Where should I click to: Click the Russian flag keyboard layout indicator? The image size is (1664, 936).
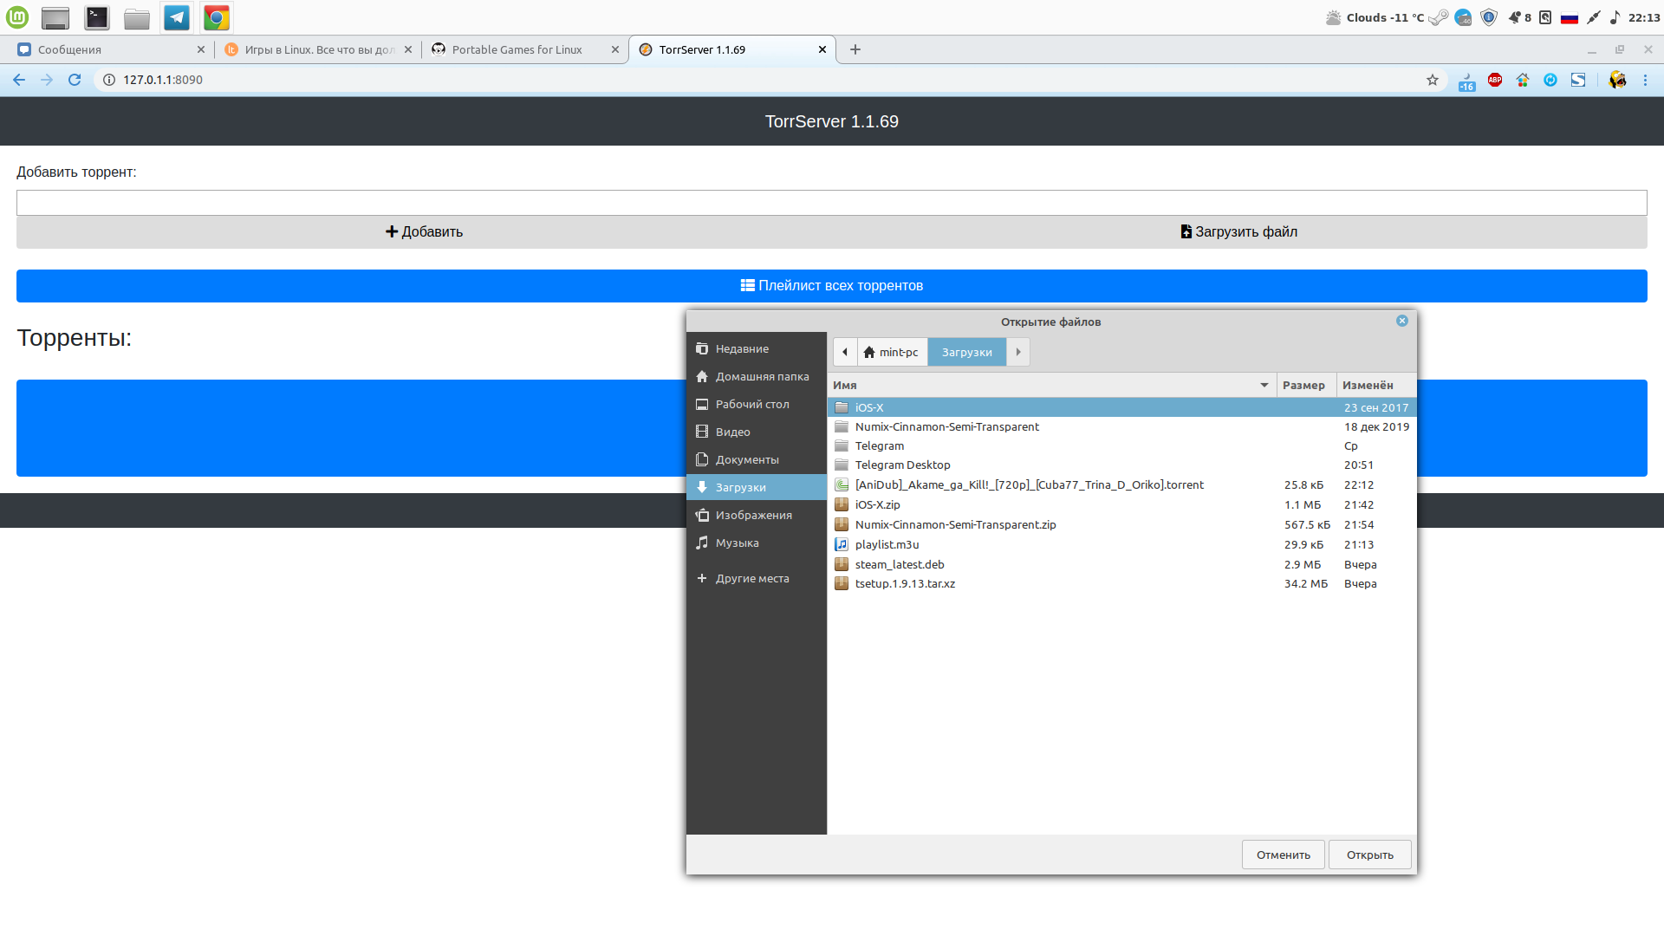pos(1570,17)
